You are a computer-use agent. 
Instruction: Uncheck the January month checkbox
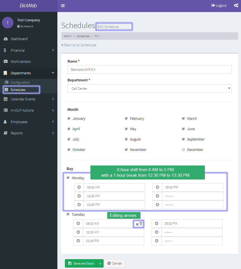69,119
